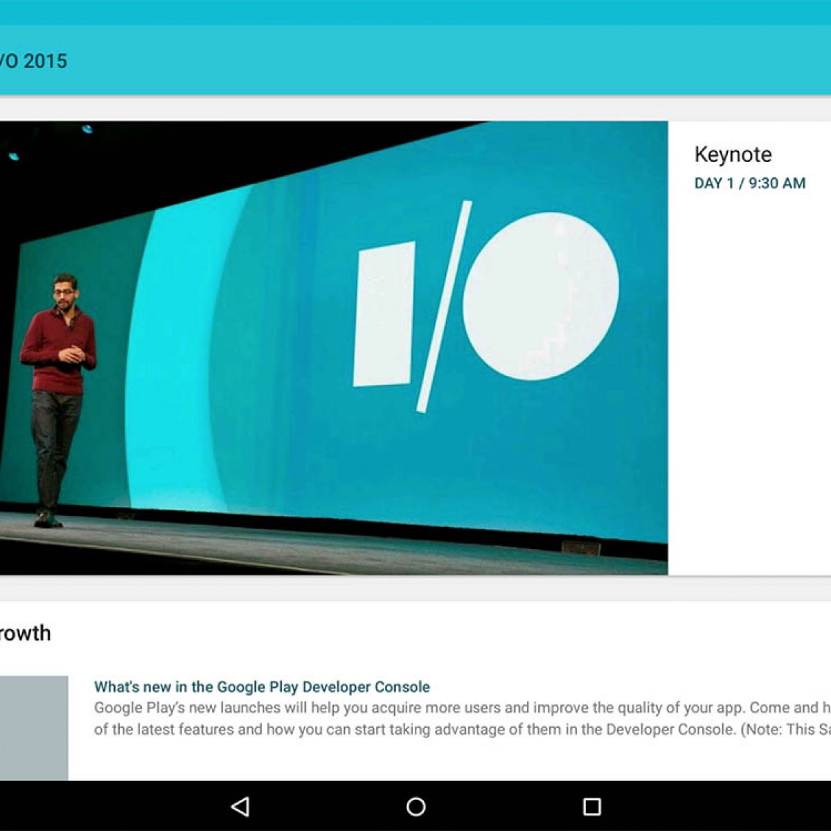This screenshot has height=831, width=831.
Task: Tap the dark teal status bar strip
Action: pyautogui.click(x=415, y=12)
